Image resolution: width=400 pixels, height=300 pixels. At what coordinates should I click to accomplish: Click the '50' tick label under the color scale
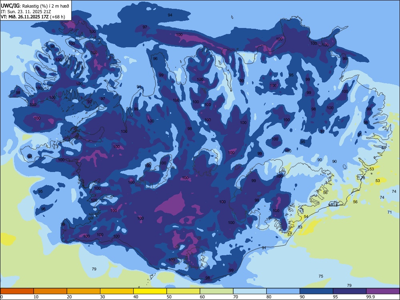[169, 297]
